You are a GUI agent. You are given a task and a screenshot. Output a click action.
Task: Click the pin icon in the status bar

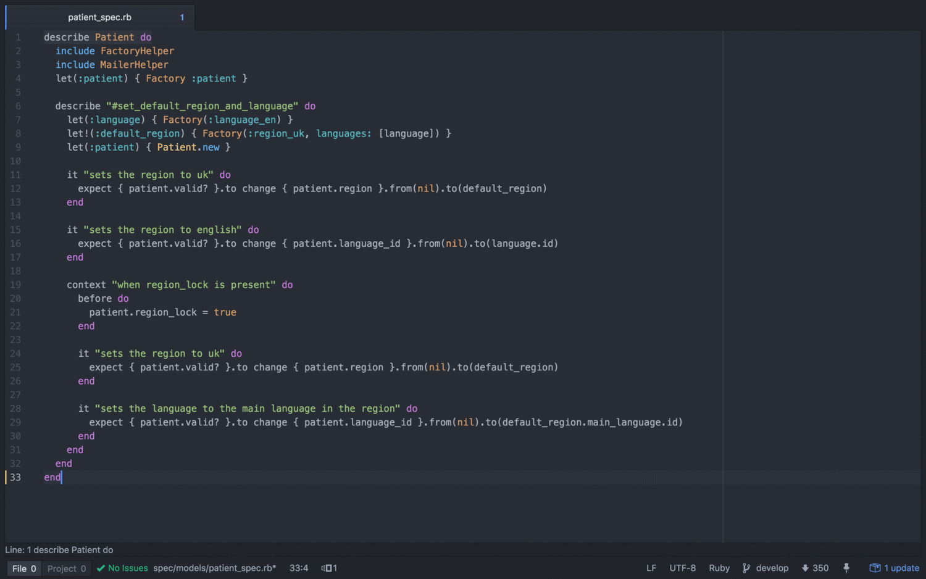846,568
